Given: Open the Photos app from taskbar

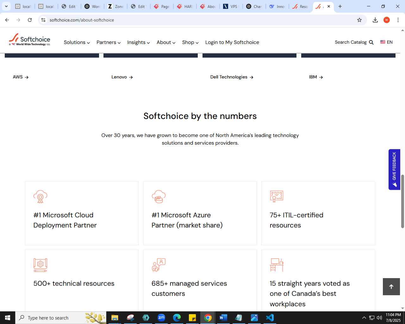Looking at the screenshot, I should pyautogui.click(x=254, y=318).
